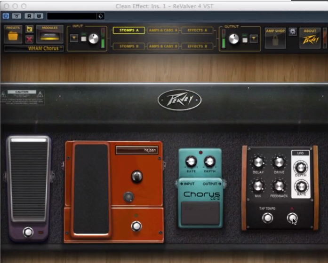Toggle the output section square switch
This screenshot has width=328, height=263.
point(245,39)
